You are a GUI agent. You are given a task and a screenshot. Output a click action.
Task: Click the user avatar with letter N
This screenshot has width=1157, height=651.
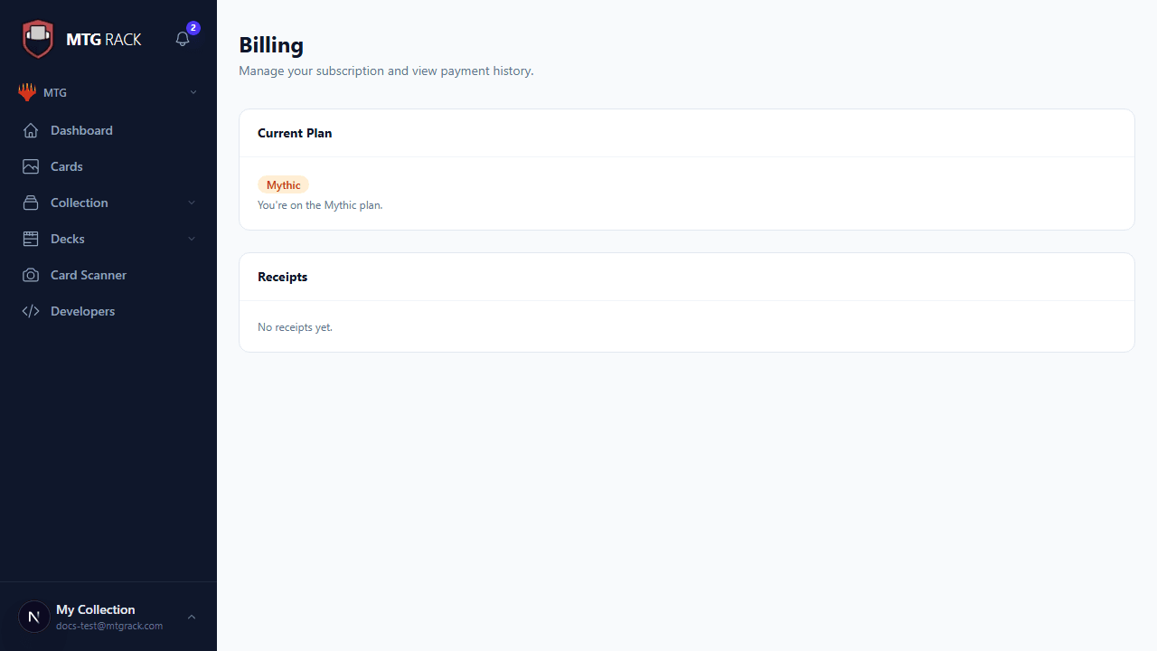pyautogui.click(x=34, y=617)
